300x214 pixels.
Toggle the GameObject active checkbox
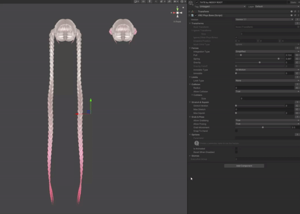coord(196,2)
